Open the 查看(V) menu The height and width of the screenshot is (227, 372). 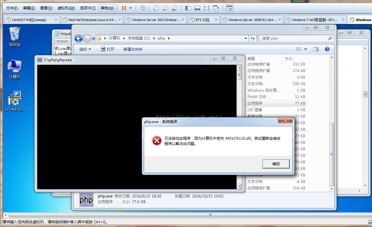(x=46, y=8)
